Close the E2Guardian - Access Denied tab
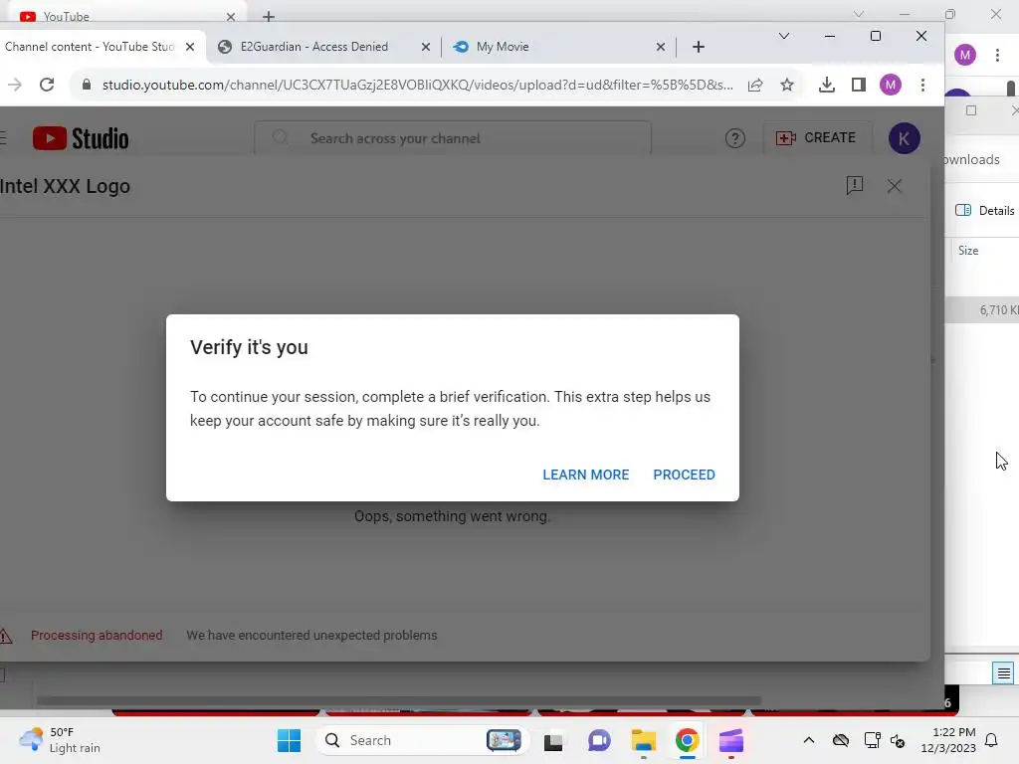 point(426,47)
